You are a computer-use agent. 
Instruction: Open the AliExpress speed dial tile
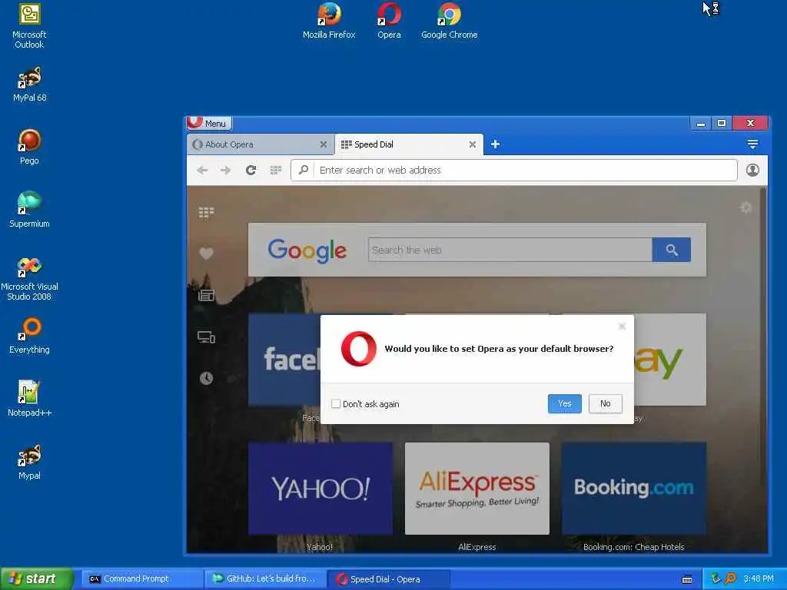pyautogui.click(x=477, y=489)
